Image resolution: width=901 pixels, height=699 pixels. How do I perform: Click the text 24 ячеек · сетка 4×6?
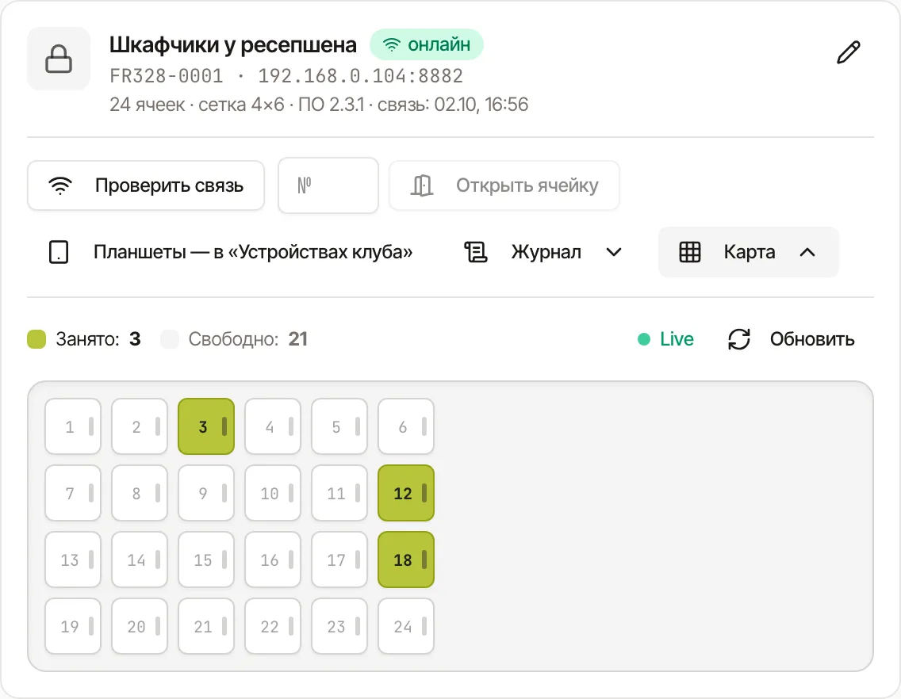(197, 105)
